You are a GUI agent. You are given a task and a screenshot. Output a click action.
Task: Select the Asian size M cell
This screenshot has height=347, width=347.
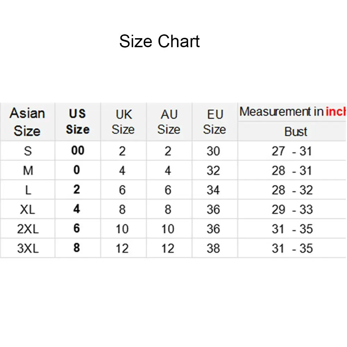coord(28,171)
